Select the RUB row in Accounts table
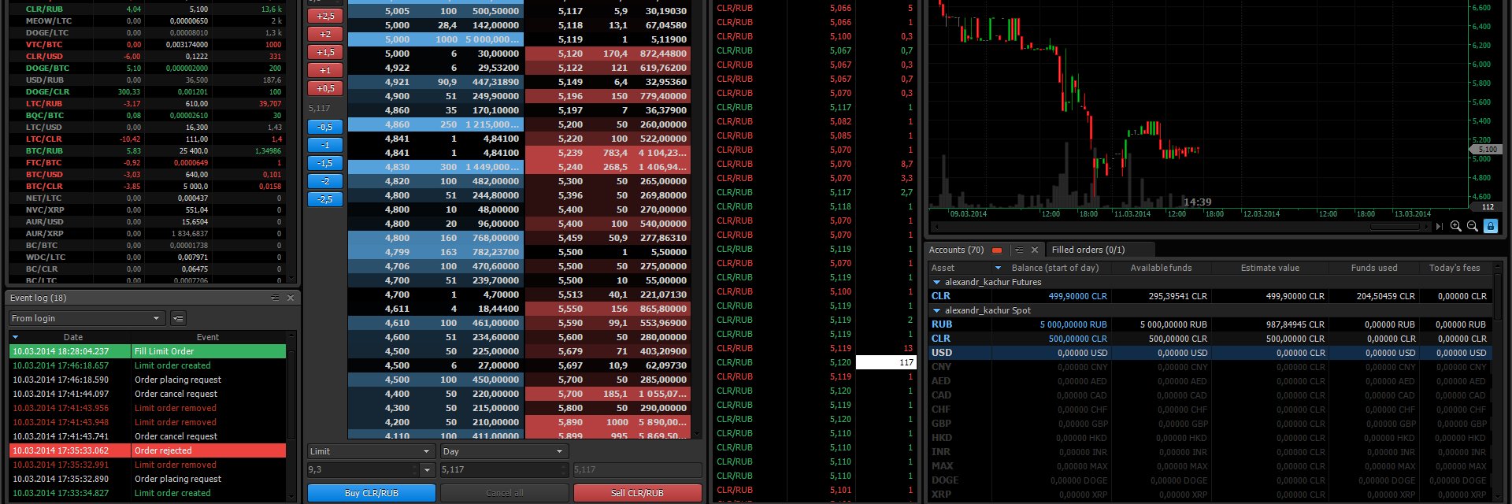This screenshot has width=1512, height=504. tap(1210, 324)
